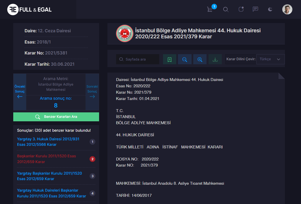This screenshot has width=301, height=204.
Task: Click the search magnifier in header
Action: [x=226, y=9]
